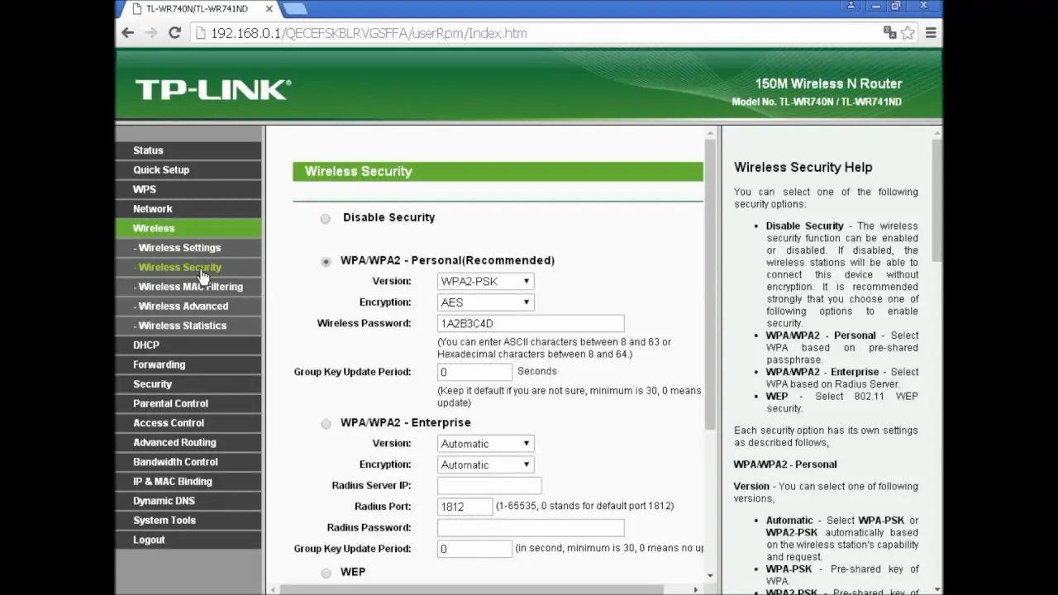This screenshot has width=1058, height=595.
Task: Open the Status menu
Action: point(188,150)
